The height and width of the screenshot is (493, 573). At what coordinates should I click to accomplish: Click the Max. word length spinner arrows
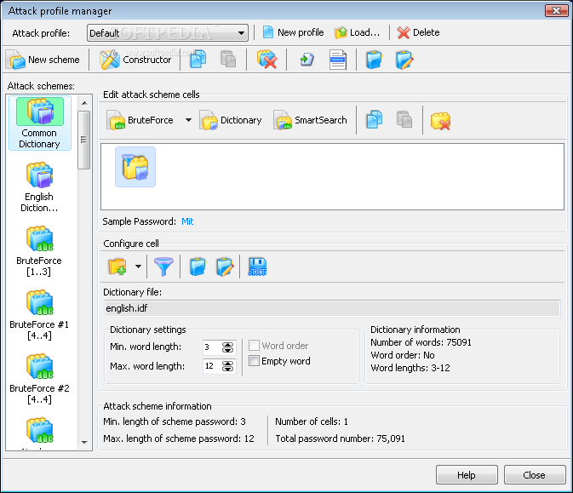(228, 366)
